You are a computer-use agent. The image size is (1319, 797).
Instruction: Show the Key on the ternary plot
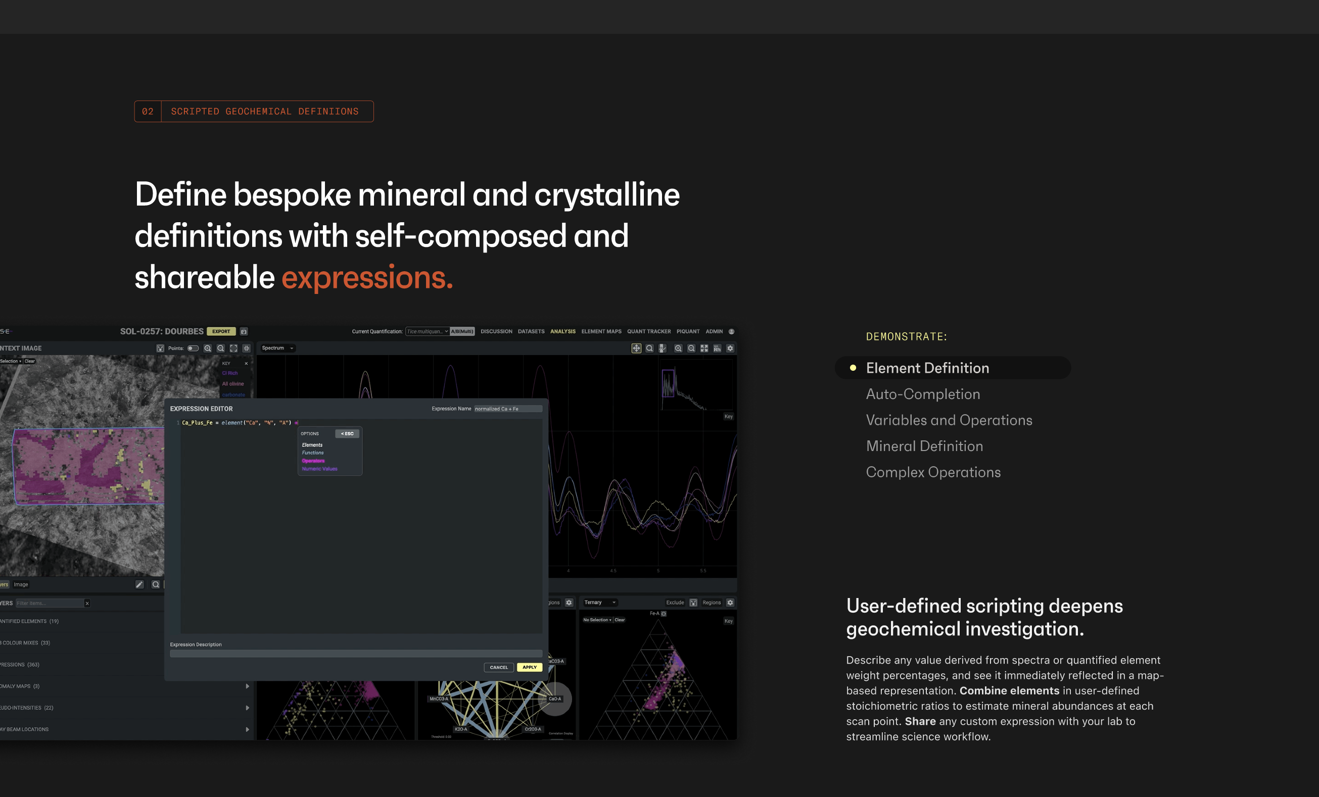729,622
